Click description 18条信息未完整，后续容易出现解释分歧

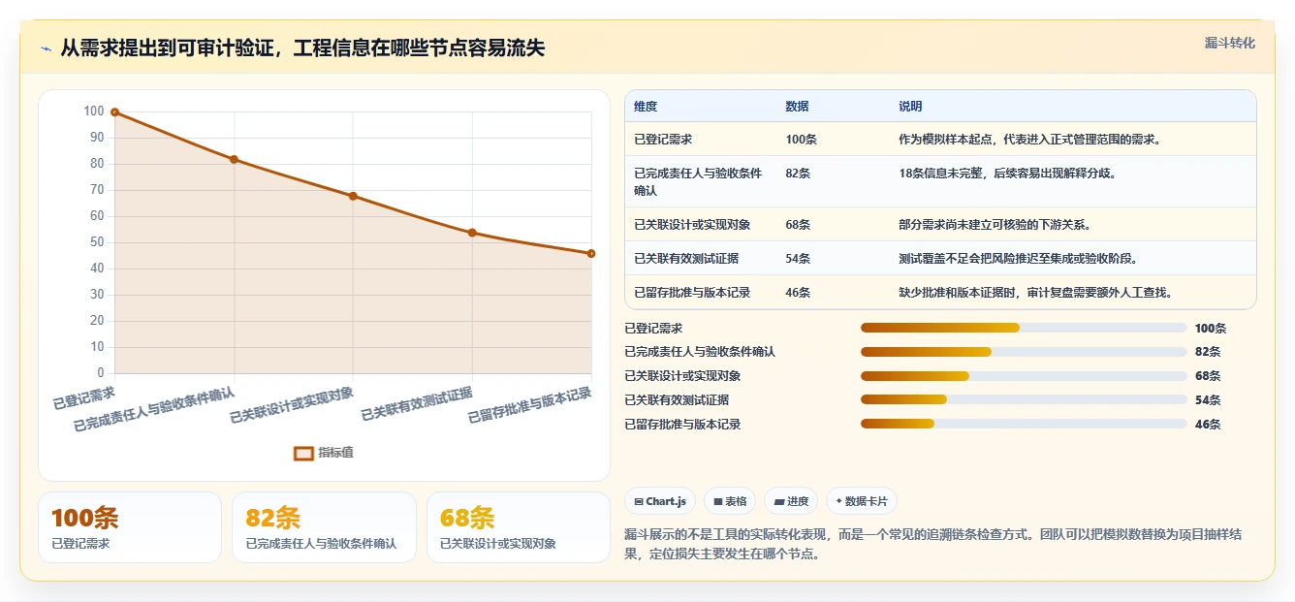[x=1009, y=174]
